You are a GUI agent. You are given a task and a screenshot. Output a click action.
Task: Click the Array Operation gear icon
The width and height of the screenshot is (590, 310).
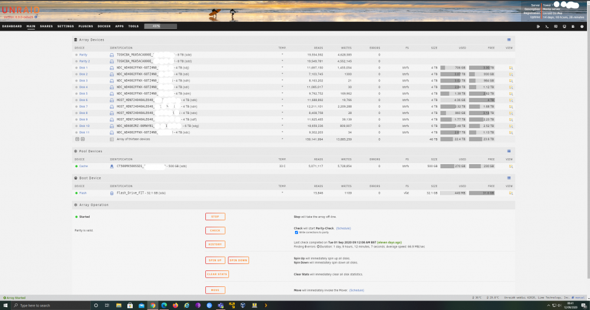coord(76,205)
